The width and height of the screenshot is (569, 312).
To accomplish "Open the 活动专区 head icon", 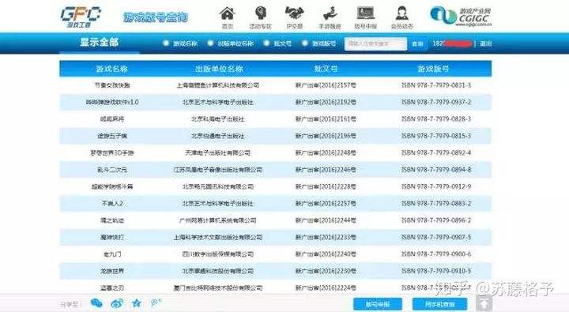I will click(x=260, y=13).
